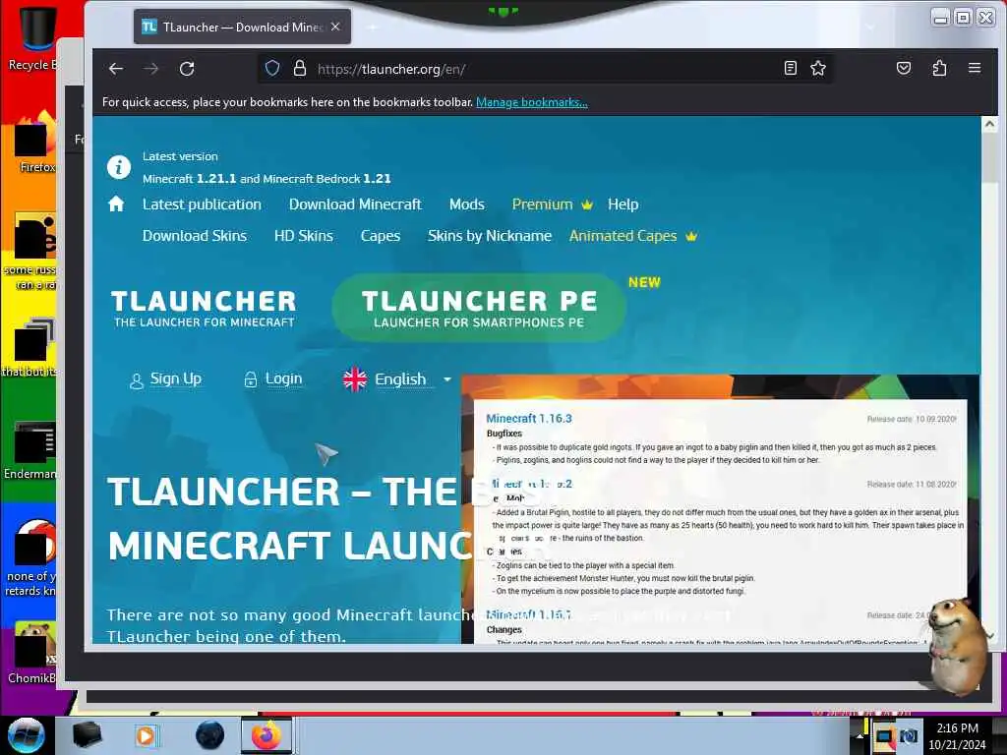Open the Manage bookmarks link
Screen dimensions: 1007x755
531,102
